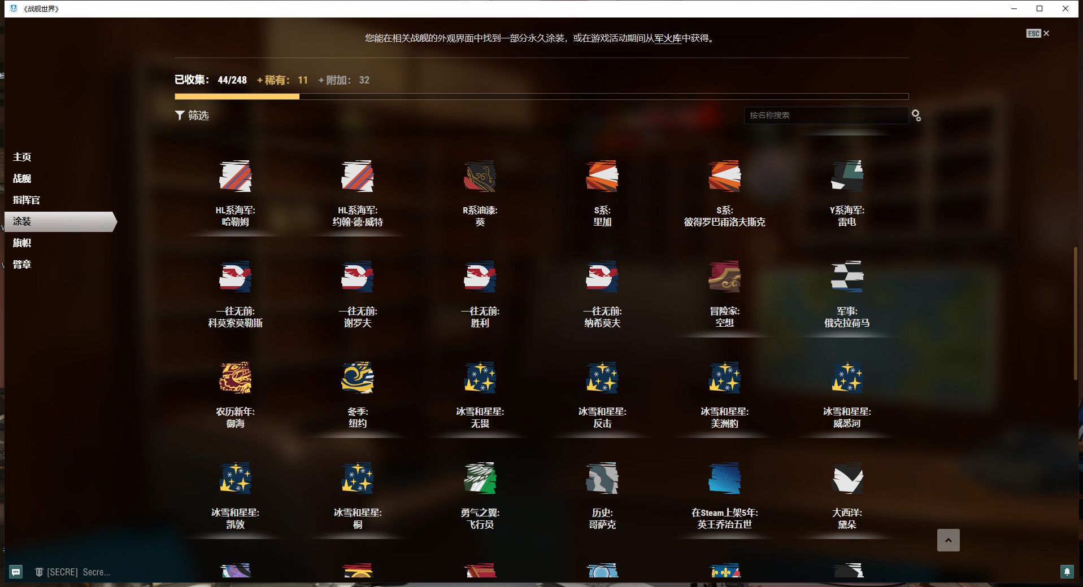Select the R系油漆 葵 camouflage icon
This screenshot has width=1083, height=587.
tap(480, 176)
